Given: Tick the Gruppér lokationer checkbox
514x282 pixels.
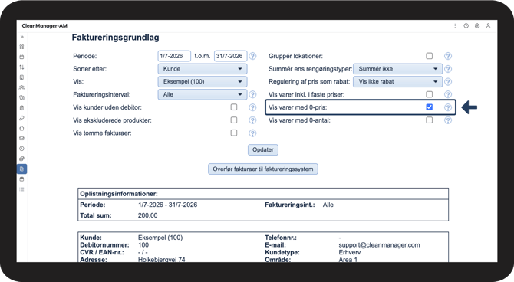Looking at the screenshot, I should coord(429,56).
